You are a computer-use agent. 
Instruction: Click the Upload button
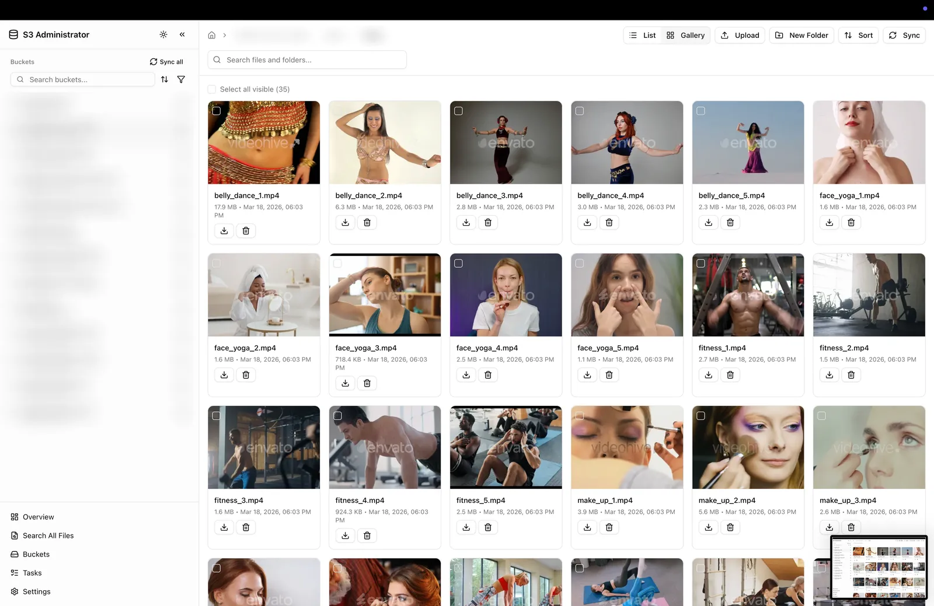[740, 35]
